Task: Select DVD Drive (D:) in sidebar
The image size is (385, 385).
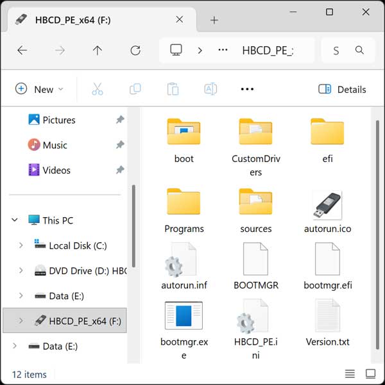Action: 81,270
